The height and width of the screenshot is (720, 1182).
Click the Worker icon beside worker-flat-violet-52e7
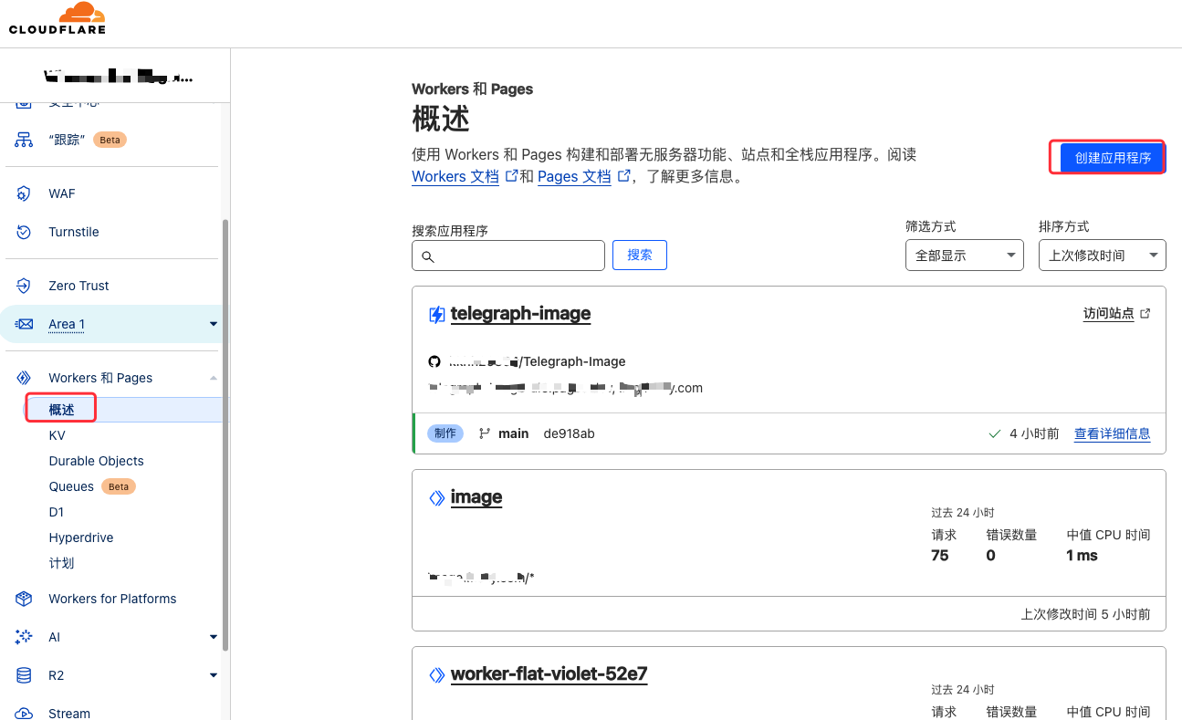[437, 675]
